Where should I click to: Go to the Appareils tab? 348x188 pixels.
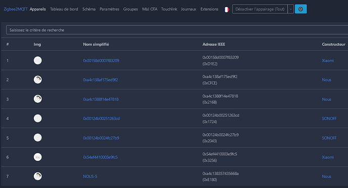(x=38, y=9)
